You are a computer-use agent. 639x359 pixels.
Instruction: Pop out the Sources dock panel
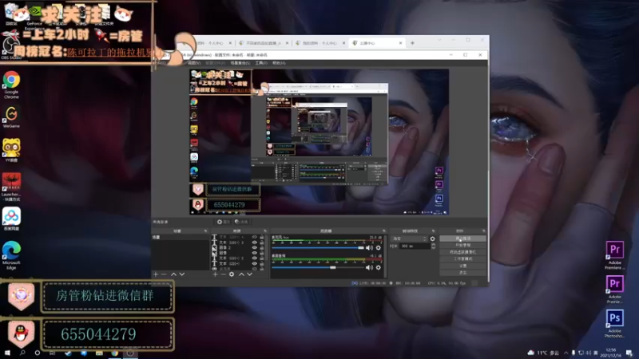tap(265, 231)
